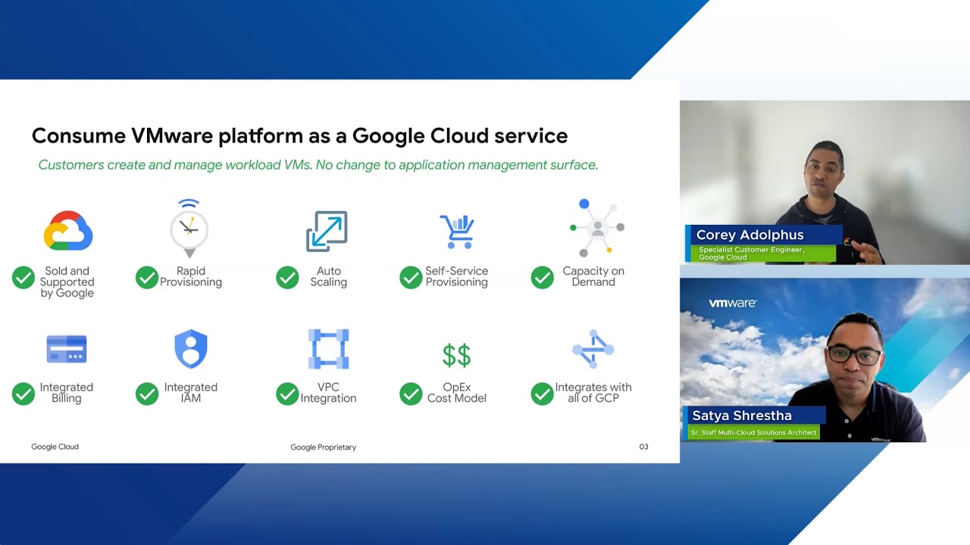
Task: Select the Self-Service Provisioning cart icon
Action: click(457, 231)
